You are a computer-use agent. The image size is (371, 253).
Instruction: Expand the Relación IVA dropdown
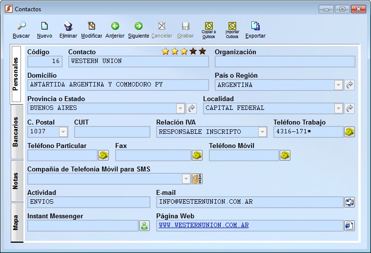coord(262,132)
